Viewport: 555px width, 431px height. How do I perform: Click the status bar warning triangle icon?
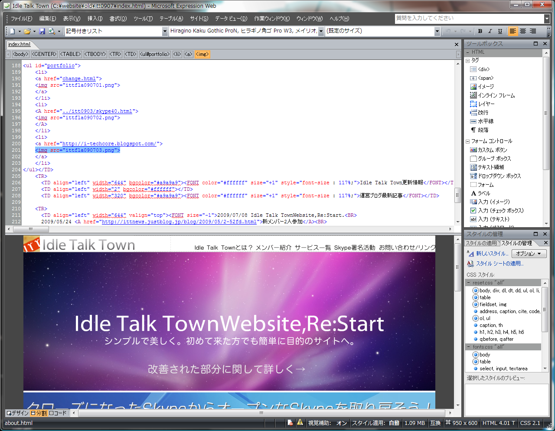point(300,423)
